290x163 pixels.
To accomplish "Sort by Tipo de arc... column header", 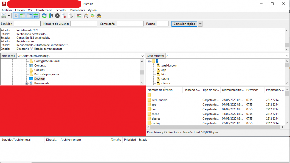I will [211, 90].
